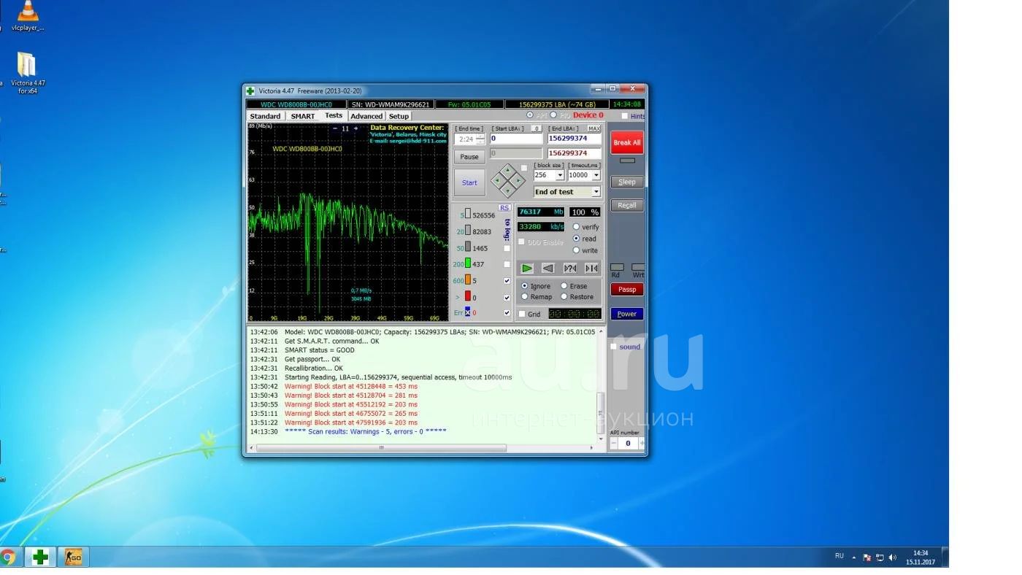The image size is (1022, 575).
Task: Select Ignore bad-block action
Action: pos(524,286)
